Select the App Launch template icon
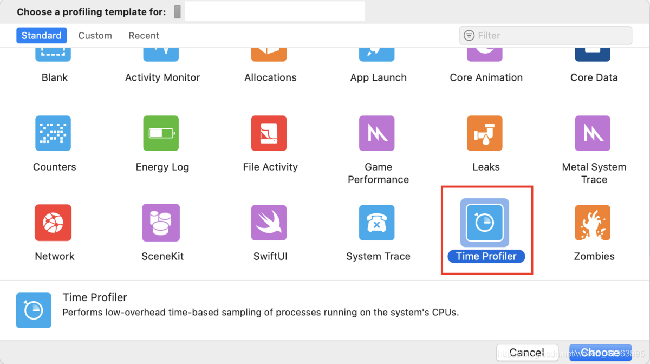This screenshot has height=364, width=650. (x=377, y=54)
